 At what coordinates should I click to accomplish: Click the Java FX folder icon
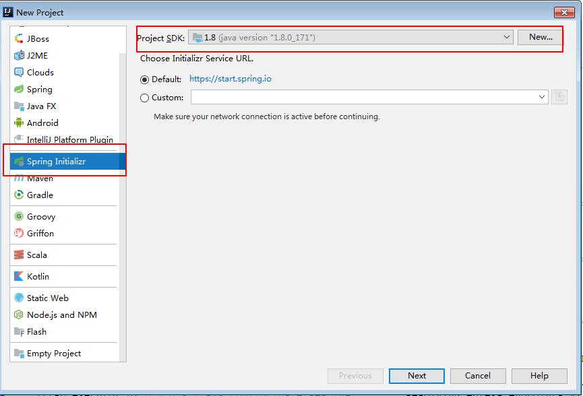click(x=19, y=106)
